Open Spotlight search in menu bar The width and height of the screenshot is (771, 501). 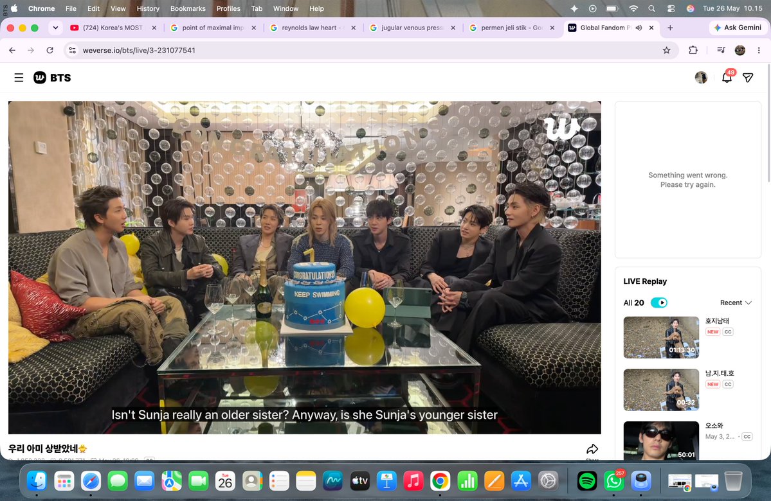[651, 8]
